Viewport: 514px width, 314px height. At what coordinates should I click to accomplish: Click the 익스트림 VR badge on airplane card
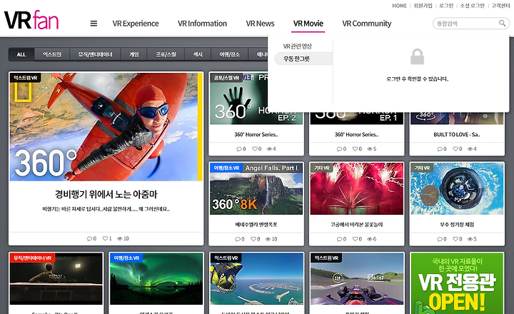[25, 78]
